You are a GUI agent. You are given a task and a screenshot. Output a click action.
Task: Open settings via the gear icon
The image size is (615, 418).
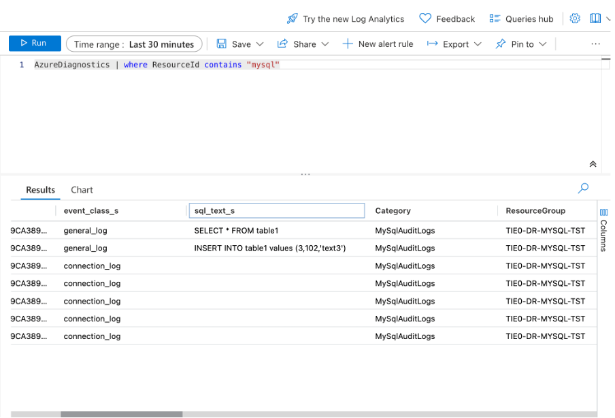click(576, 18)
